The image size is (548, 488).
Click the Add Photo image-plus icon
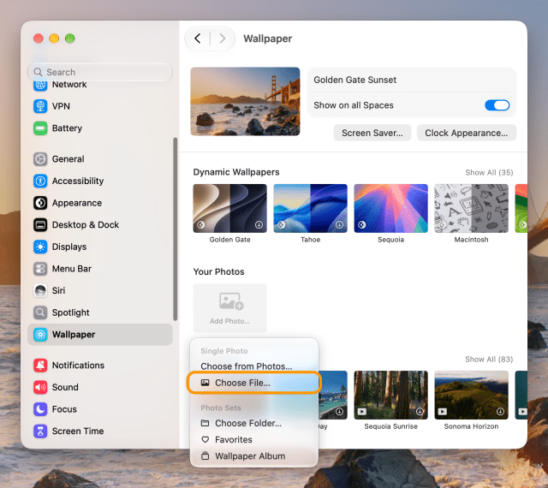tap(231, 301)
